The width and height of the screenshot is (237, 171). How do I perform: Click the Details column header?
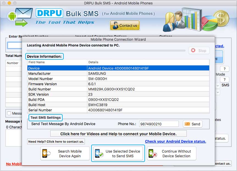[148, 62]
